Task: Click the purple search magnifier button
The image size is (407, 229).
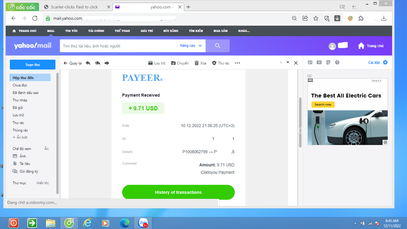Action: click(217, 46)
